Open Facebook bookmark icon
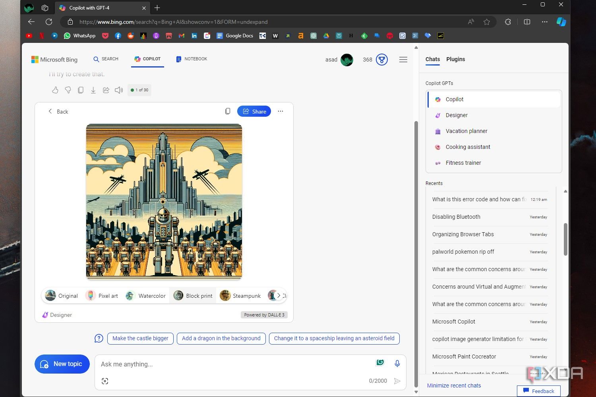 pyautogui.click(x=118, y=36)
